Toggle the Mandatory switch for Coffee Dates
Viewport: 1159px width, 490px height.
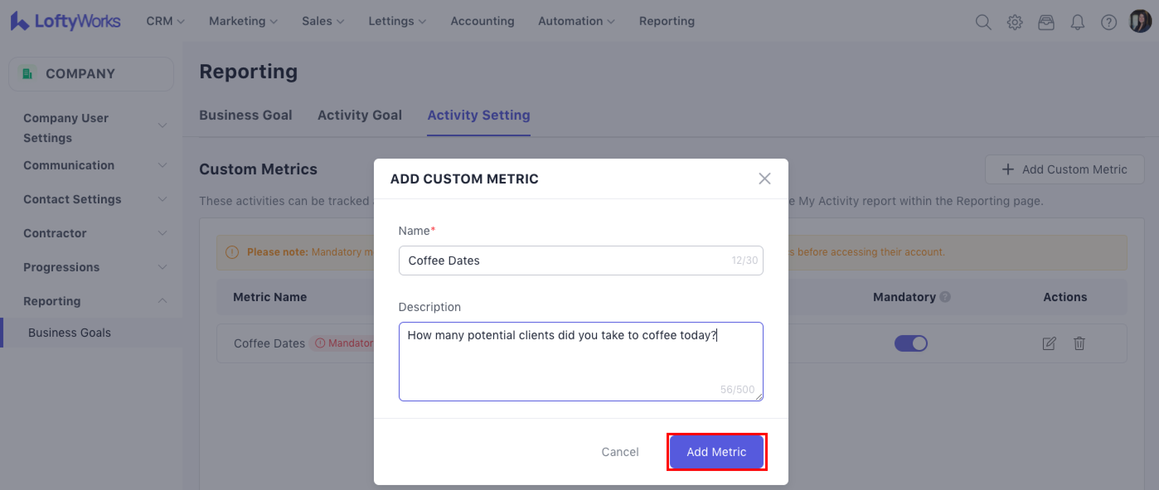911,343
